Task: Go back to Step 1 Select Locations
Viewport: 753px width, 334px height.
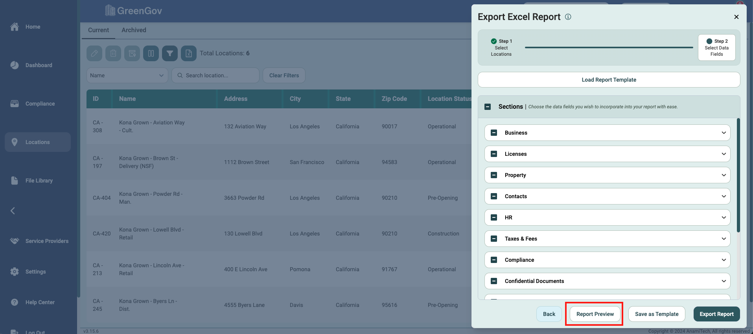Action: pyautogui.click(x=501, y=47)
